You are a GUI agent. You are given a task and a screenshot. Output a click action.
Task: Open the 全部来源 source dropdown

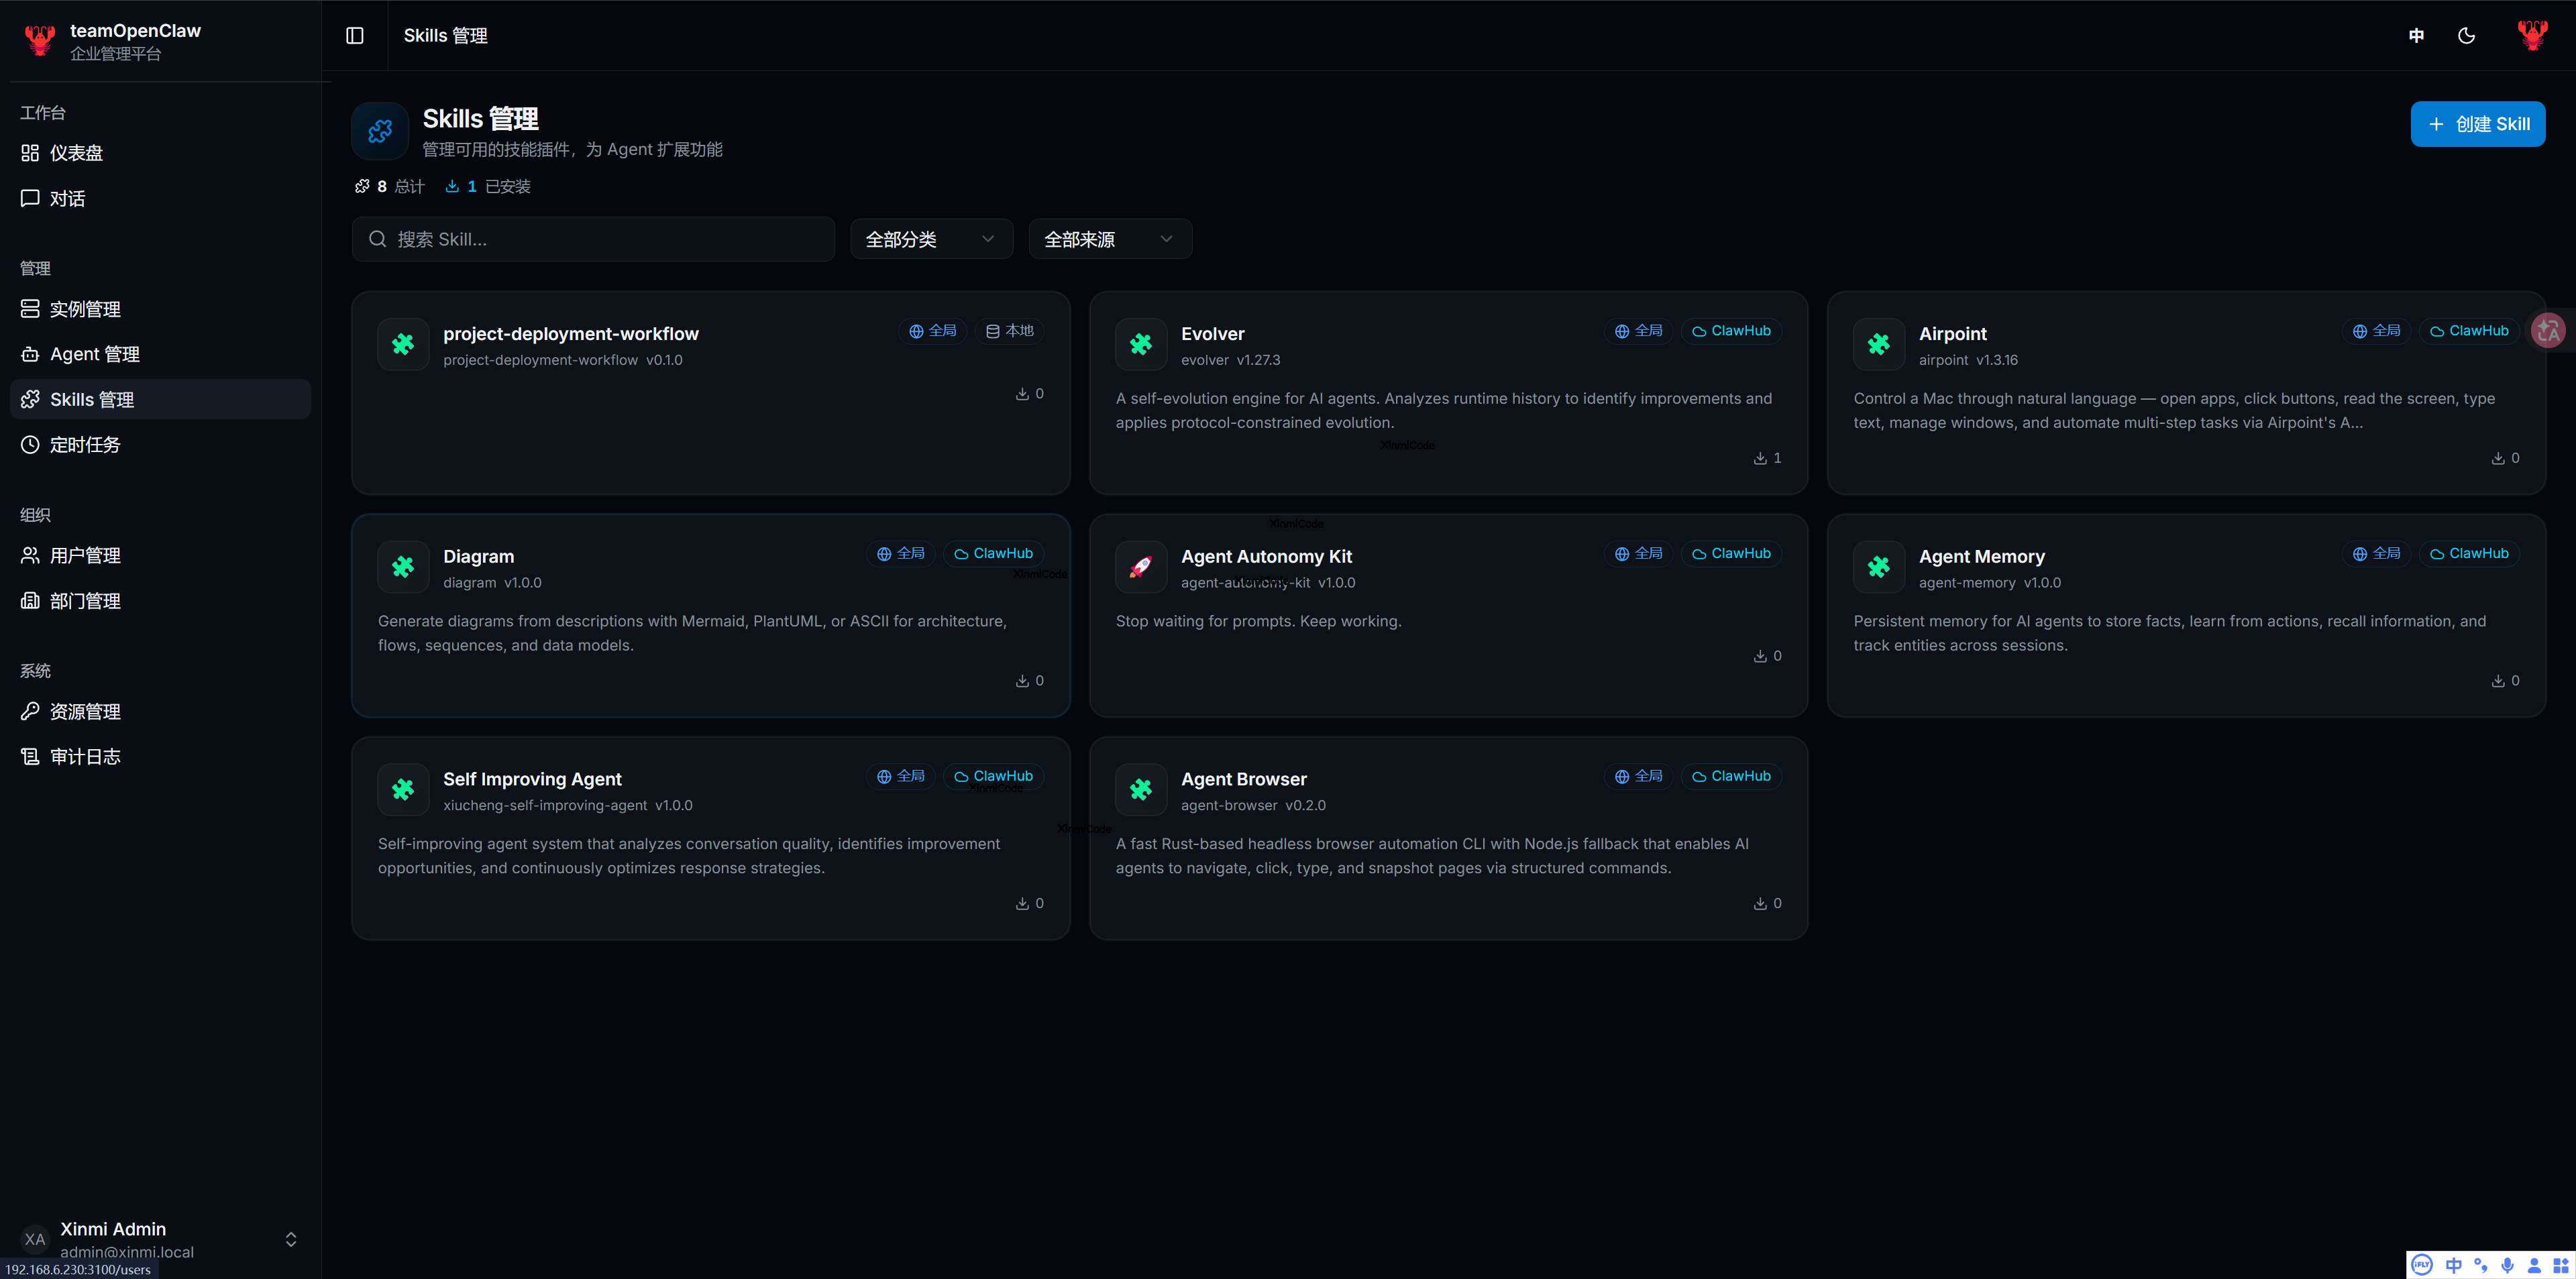click(x=1109, y=238)
